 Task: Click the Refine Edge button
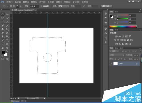click(106, 6)
